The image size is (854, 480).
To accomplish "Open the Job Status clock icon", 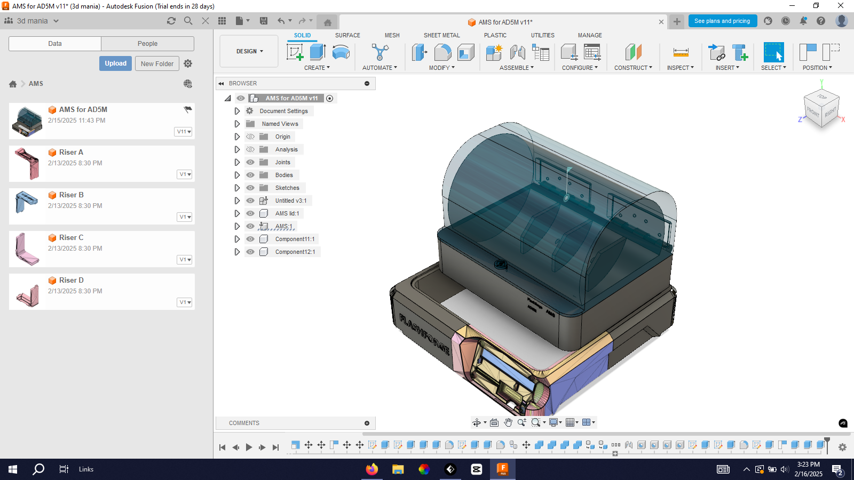I will (x=786, y=21).
